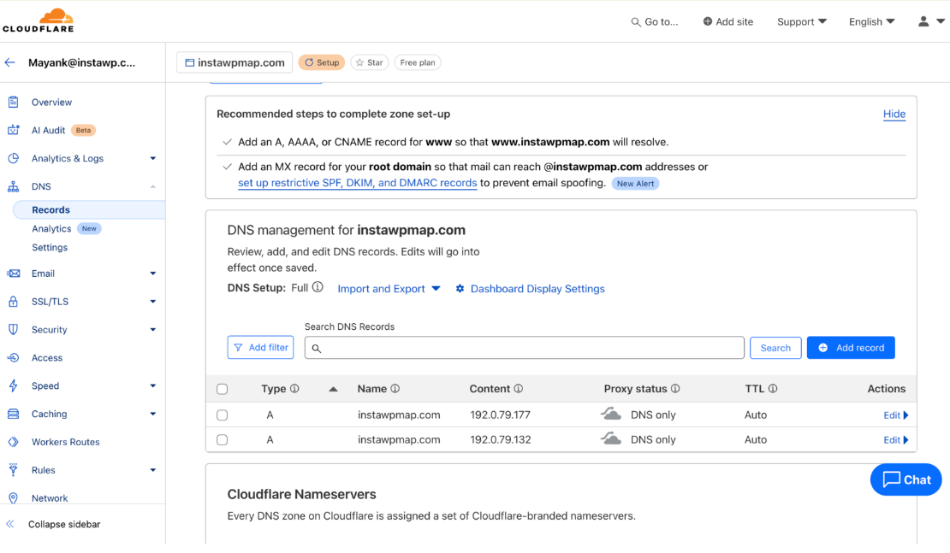Expand the Security sidebar section
Image resolution: width=950 pixels, height=553 pixels.
pyautogui.click(x=152, y=330)
